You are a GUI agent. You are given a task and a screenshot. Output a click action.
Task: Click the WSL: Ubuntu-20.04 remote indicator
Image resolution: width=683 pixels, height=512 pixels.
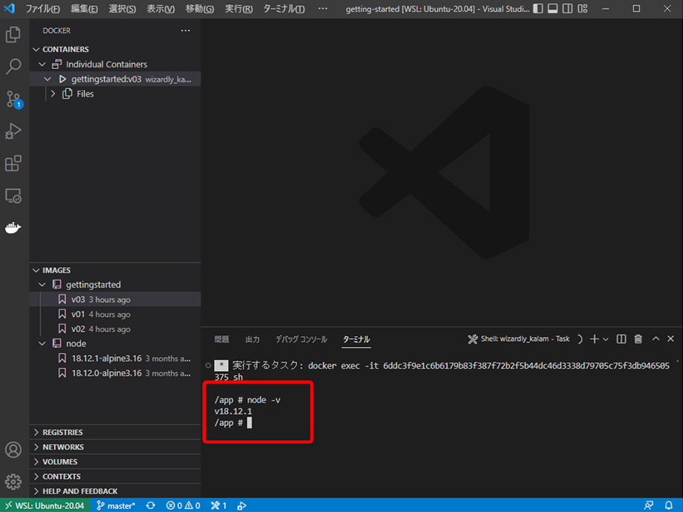tap(45, 505)
